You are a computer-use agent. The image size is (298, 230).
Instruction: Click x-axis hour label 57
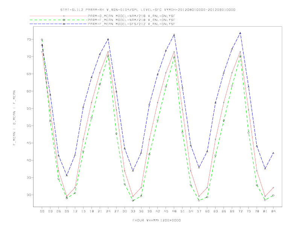click(199, 211)
